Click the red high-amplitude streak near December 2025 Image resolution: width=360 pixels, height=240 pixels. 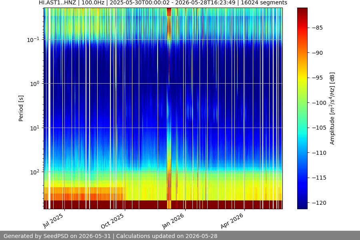(169, 108)
